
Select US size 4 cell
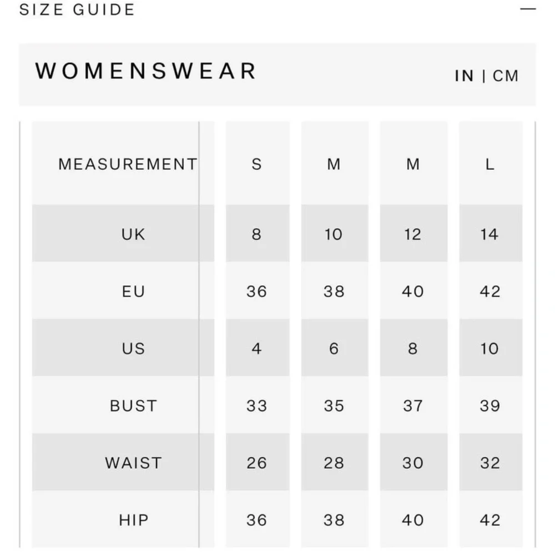tap(256, 349)
